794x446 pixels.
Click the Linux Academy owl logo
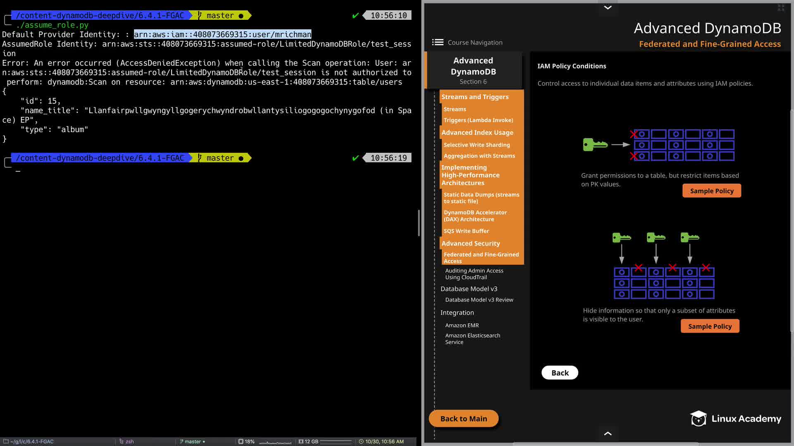tap(698, 418)
